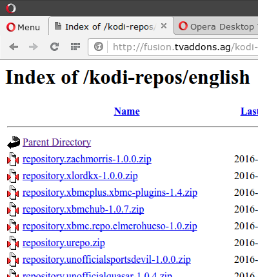Screen dimensions: 258x277
Task: Close the Index of /kodi-repos tab
Action: tap(164, 26)
